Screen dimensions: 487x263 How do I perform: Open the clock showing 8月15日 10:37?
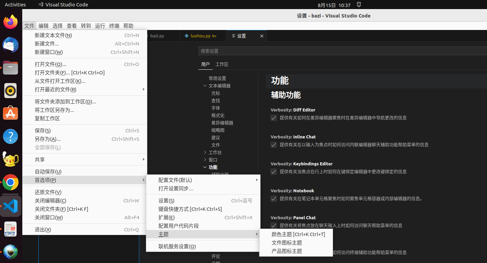334,5
